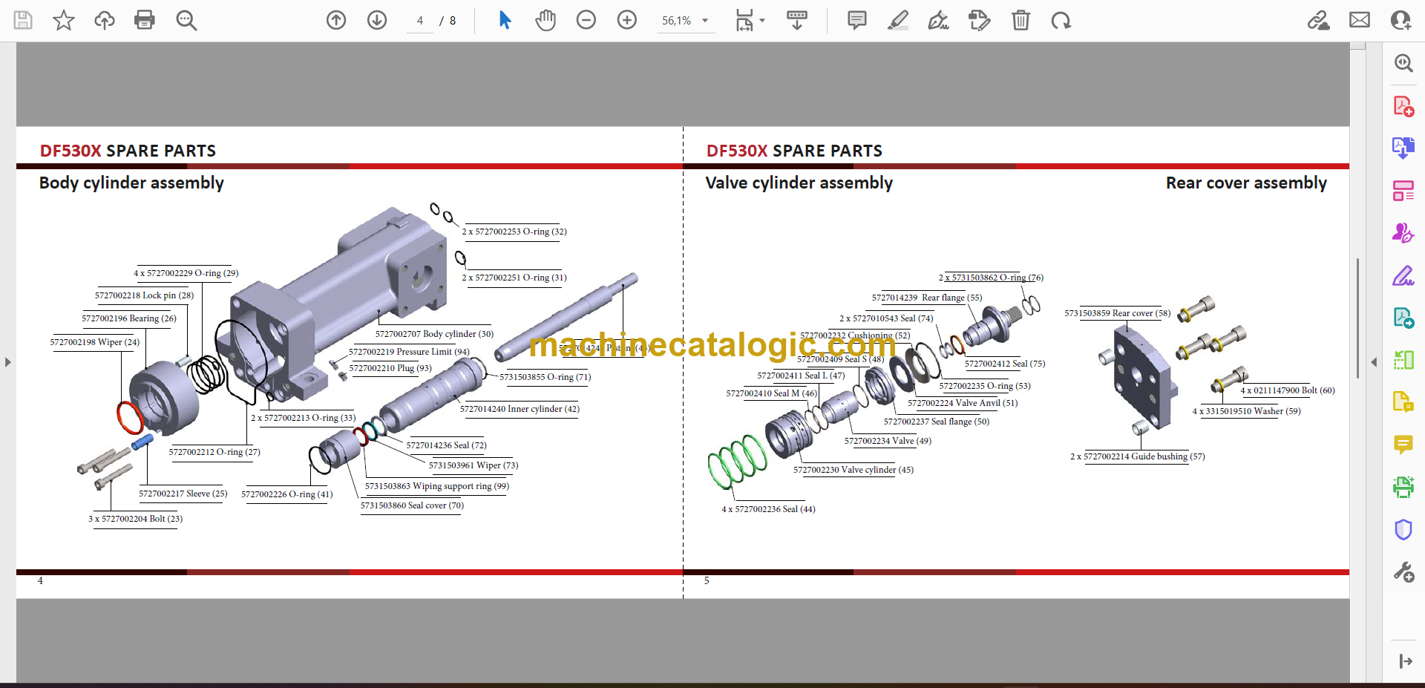The image size is (1425, 688).
Task: Click the '2 x 5727002214 Guide bushing (57)' label
Action: point(1137,456)
